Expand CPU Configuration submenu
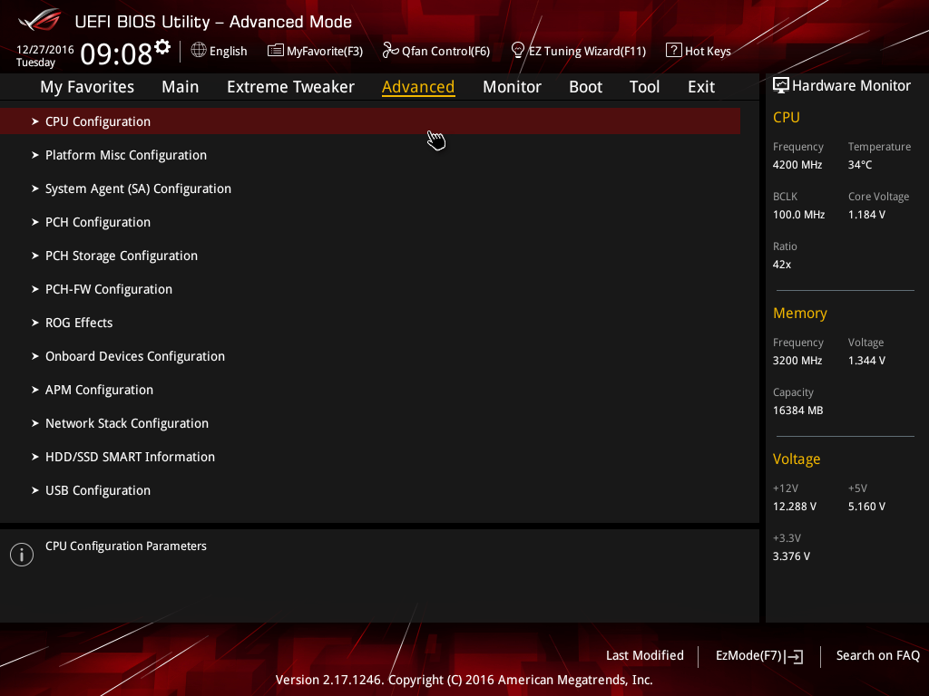 [x=370, y=121]
